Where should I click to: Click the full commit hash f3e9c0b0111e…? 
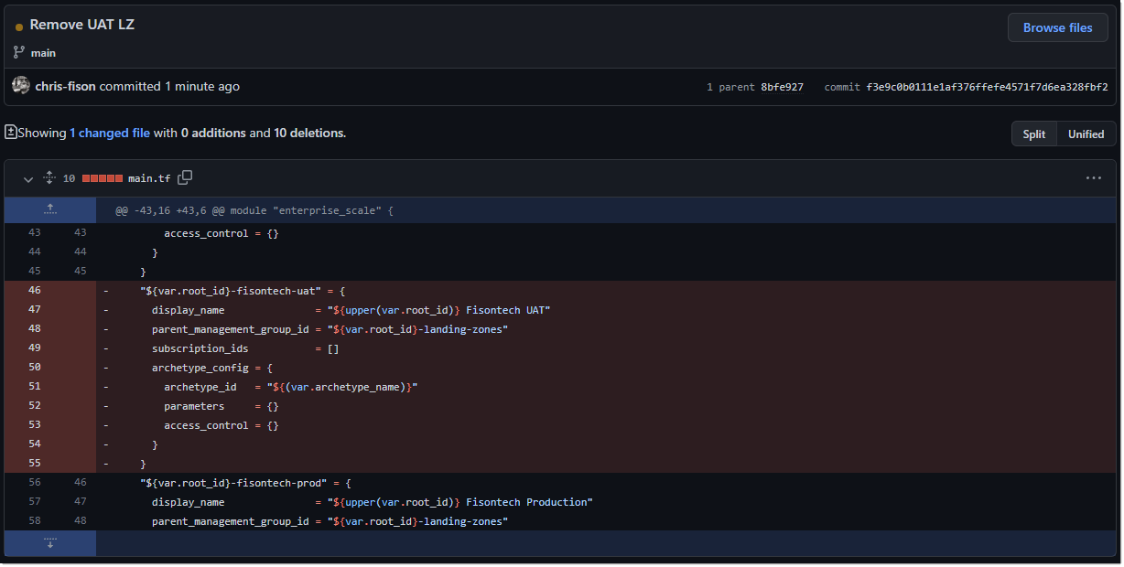tap(987, 87)
